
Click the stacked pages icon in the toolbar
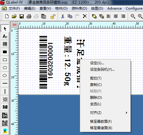[44, 16]
